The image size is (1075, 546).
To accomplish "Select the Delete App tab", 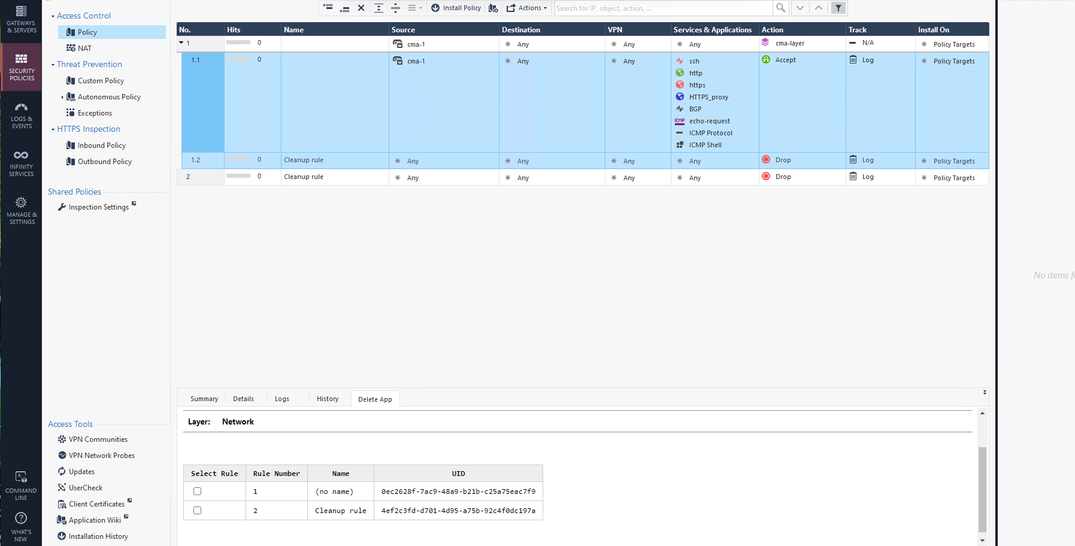I will click(x=375, y=399).
